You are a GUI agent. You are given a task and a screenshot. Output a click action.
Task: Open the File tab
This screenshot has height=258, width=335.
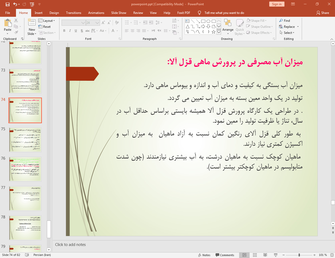pyautogui.click(x=8, y=13)
